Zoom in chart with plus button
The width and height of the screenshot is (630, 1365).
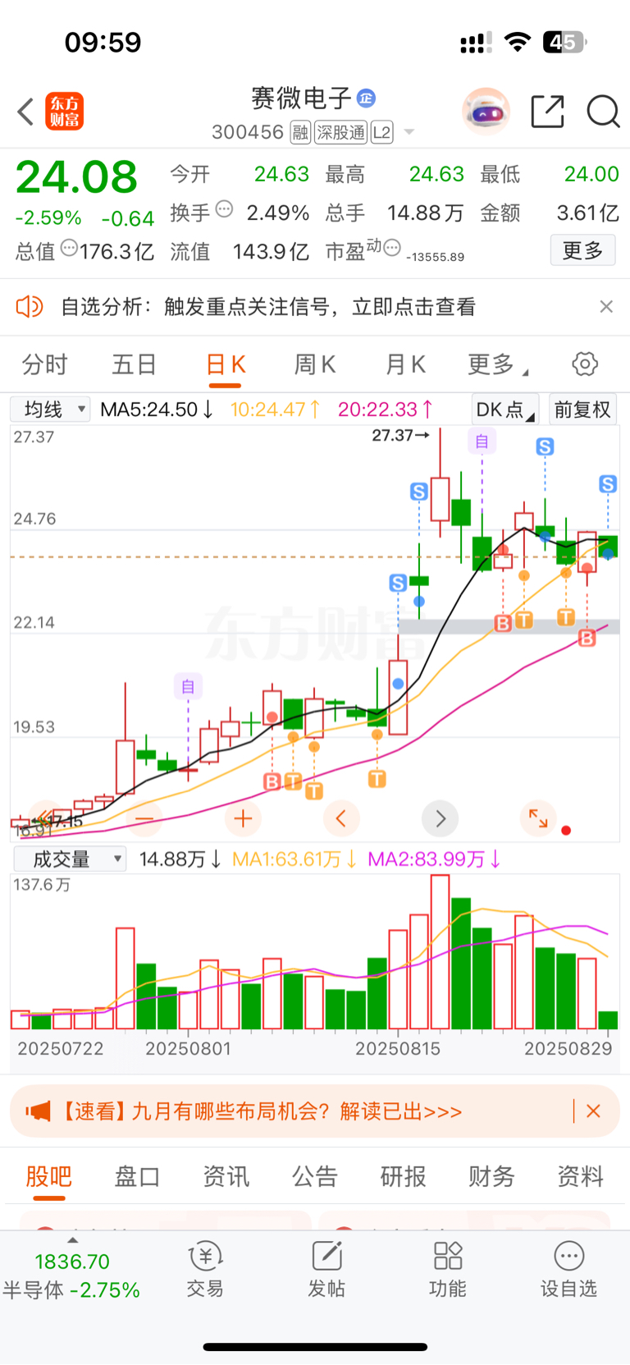(x=243, y=818)
